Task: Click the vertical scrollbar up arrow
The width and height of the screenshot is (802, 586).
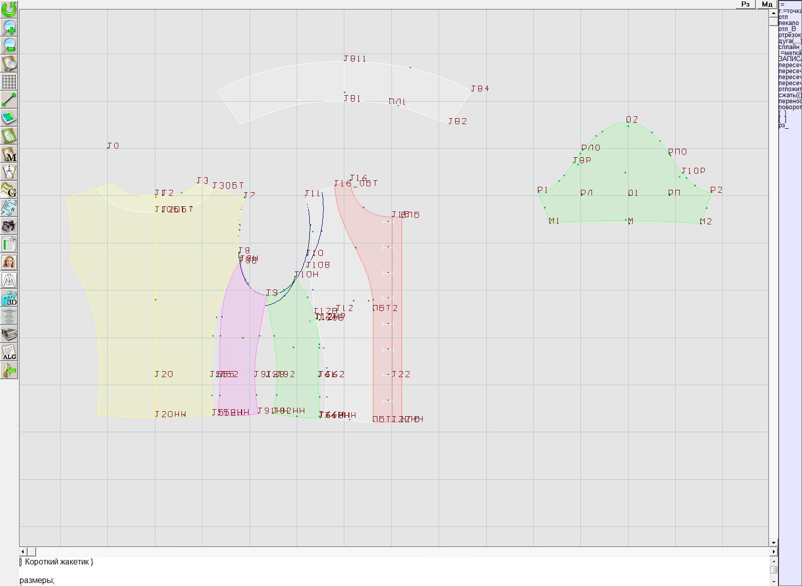Action: pos(773,13)
